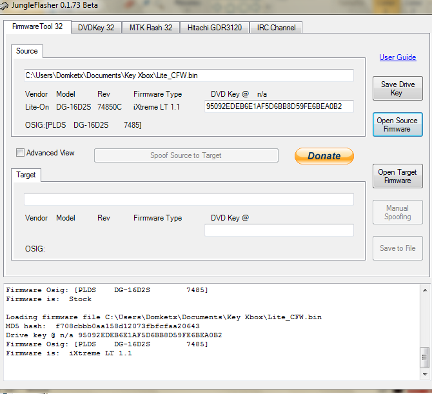Click the source 'DVD Key @' label
Image resolution: width=432 pixels, height=394 pixels.
[230, 94]
